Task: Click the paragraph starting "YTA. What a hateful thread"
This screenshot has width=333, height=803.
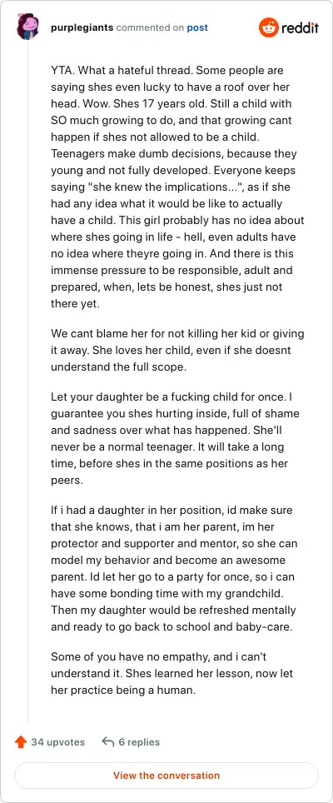Action: point(177,187)
